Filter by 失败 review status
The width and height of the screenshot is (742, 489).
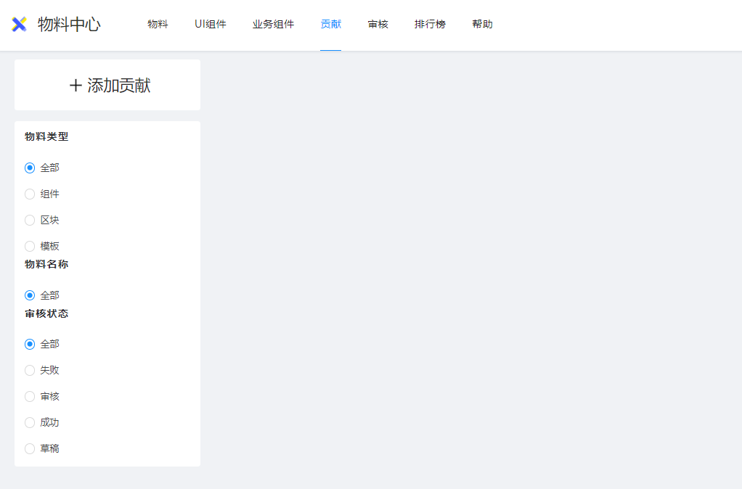click(30, 370)
